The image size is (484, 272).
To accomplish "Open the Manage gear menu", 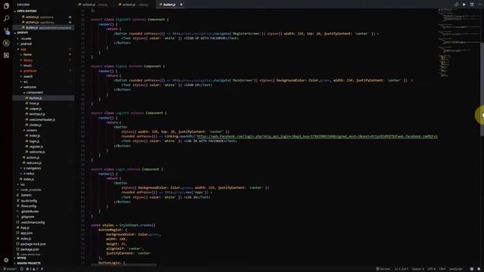I will coord(6,260).
